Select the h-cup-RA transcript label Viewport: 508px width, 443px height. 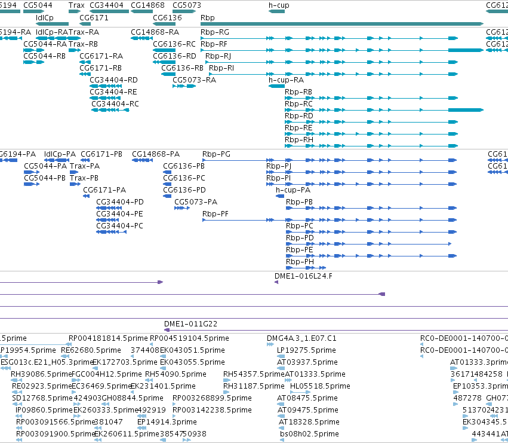pos(286,80)
